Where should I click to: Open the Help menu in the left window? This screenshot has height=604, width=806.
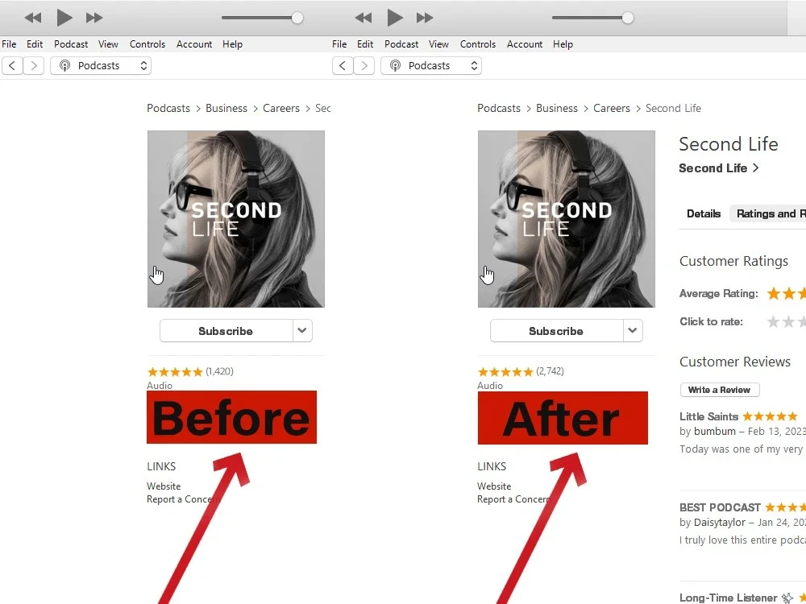click(x=232, y=44)
